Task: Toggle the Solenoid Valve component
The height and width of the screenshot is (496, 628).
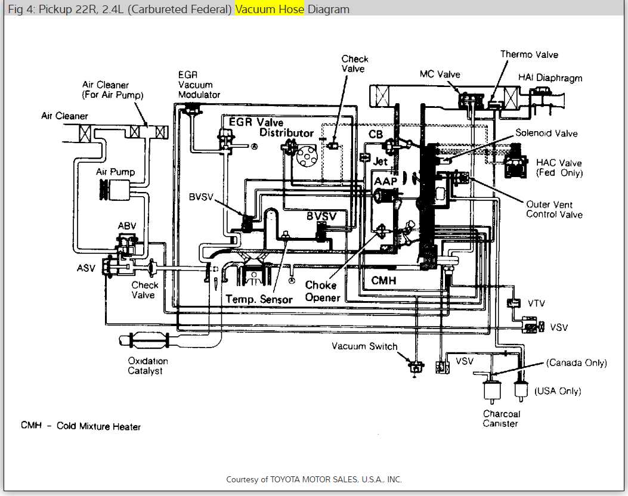Action: (x=444, y=160)
